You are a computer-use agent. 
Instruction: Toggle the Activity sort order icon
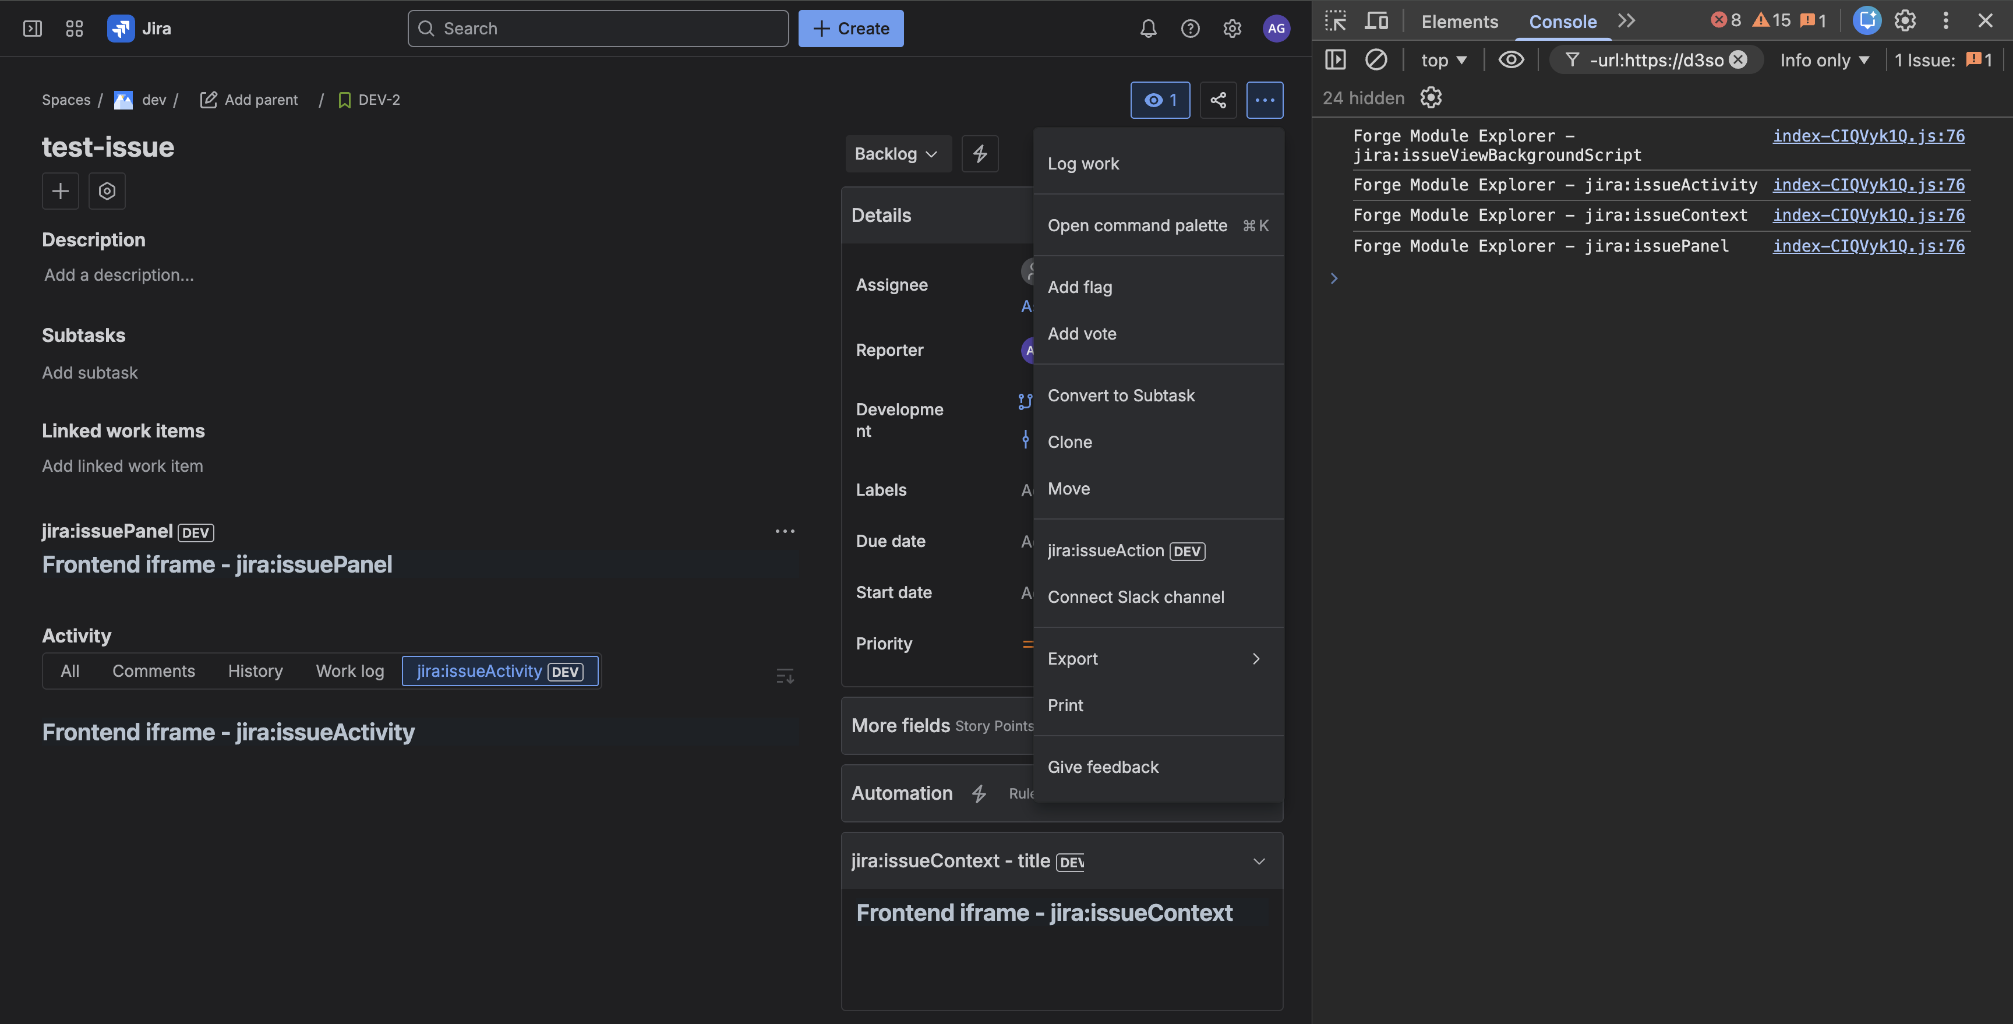tap(785, 675)
